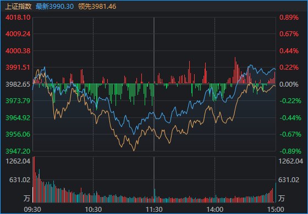Click the red 0.22% percent label
This screenshot has width=308, height=214.
289,67
